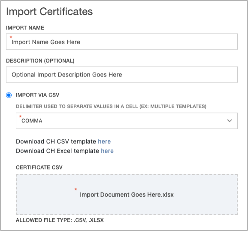Viewport: 248px width, 231px height.
Task: Click the dropdown chevron arrow
Action: 230,121
